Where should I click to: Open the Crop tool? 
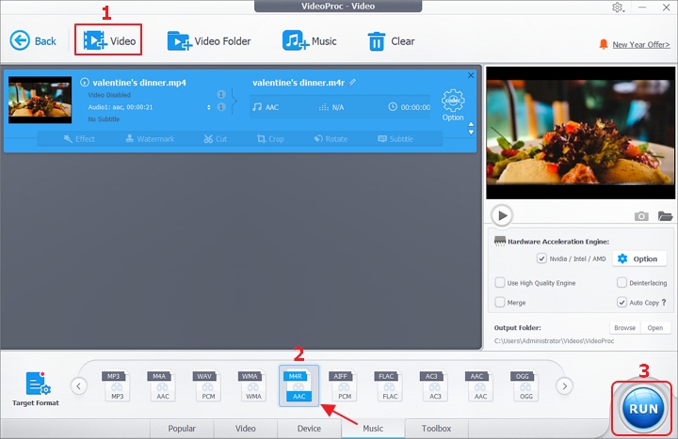[270, 138]
